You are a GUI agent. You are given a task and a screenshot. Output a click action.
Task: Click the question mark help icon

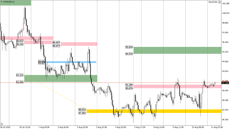pos(2,124)
